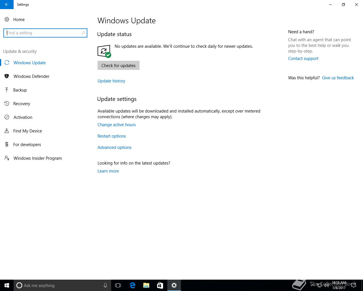Click the Find My Device person icon
363x291 pixels.
pos(7,131)
